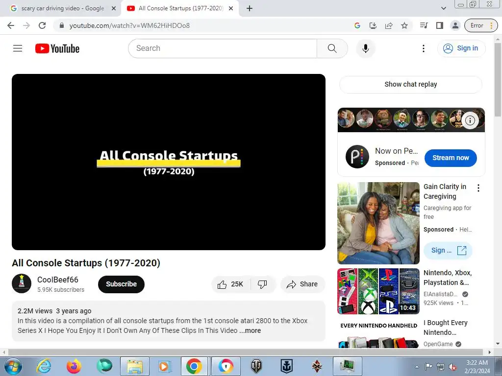Open I Bought Every Nintendo video title
Viewport: 502px width, 376px height.
[x=445, y=328]
